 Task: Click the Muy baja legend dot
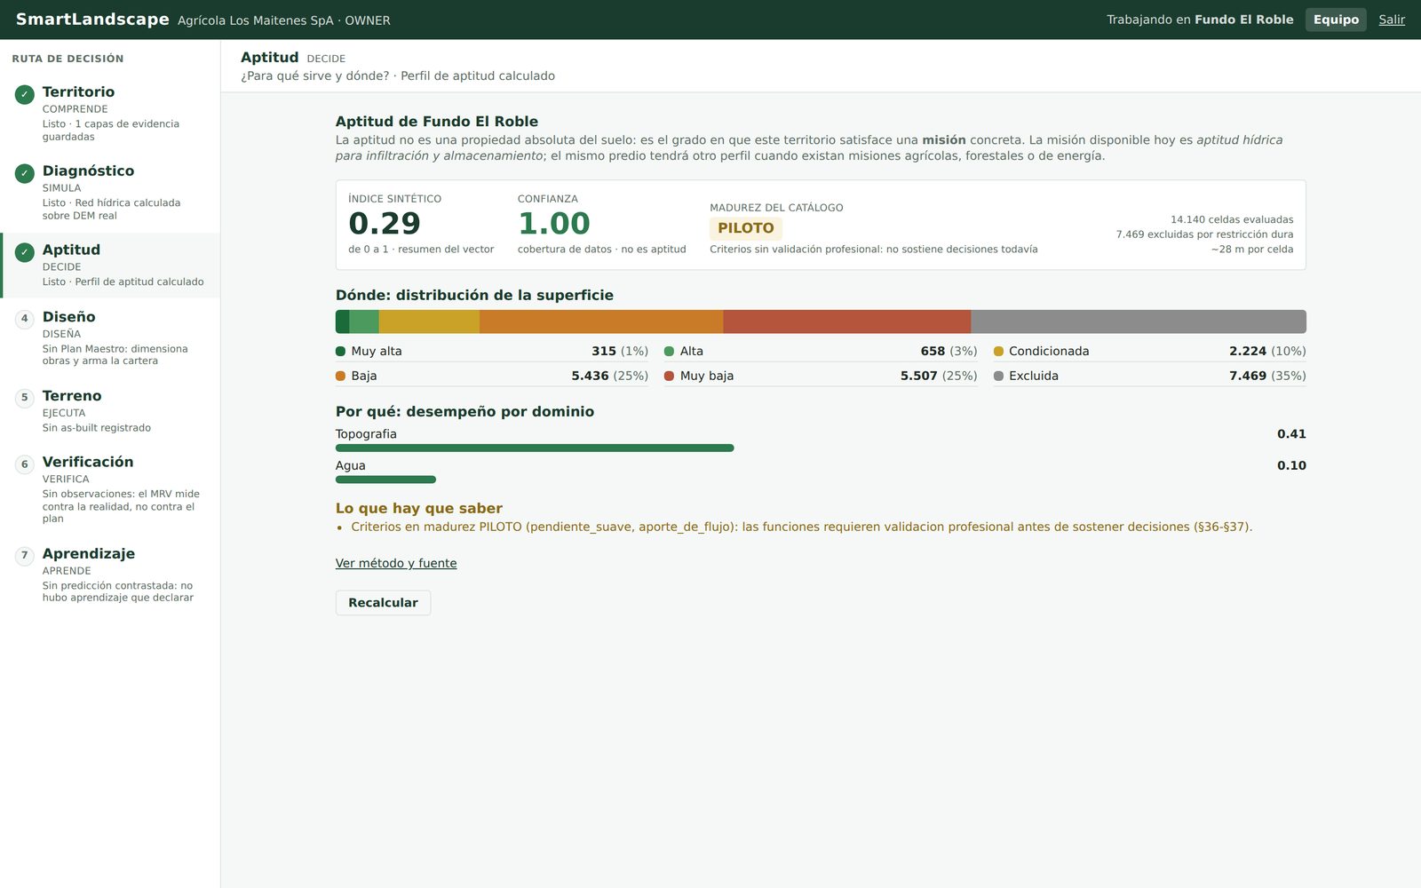click(670, 376)
